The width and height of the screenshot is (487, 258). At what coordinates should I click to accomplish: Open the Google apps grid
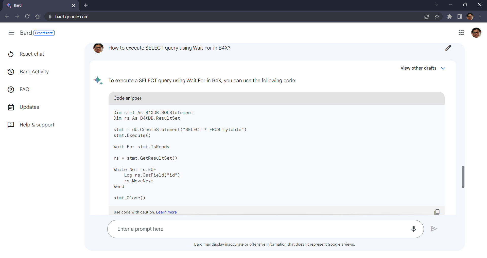point(461,33)
